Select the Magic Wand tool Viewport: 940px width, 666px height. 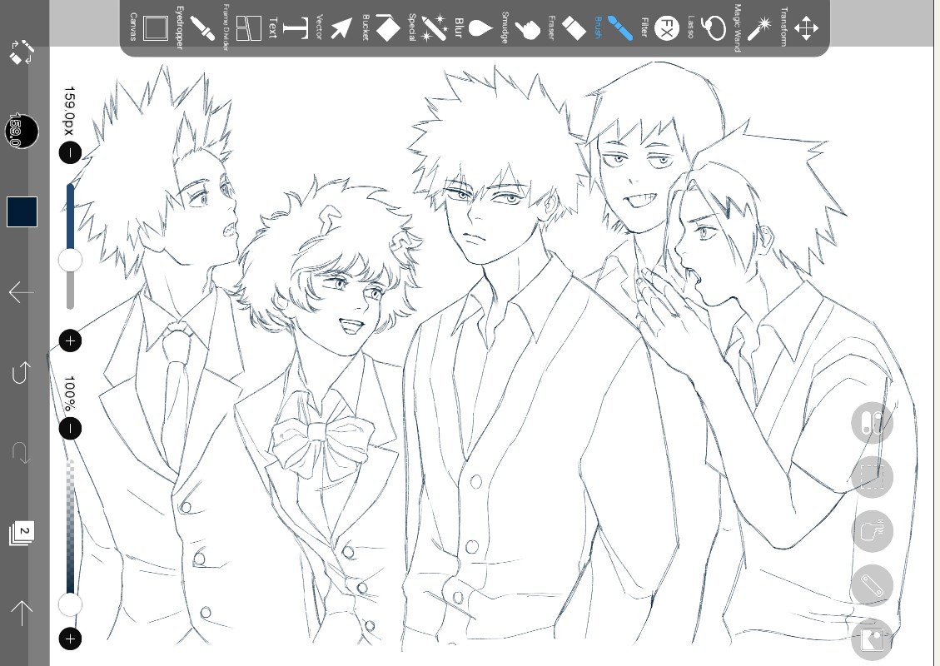click(x=753, y=27)
